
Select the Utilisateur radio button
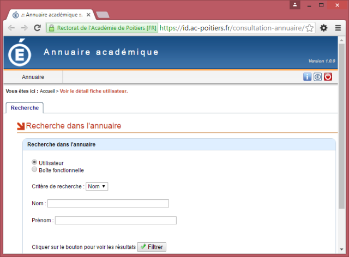point(35,162)
